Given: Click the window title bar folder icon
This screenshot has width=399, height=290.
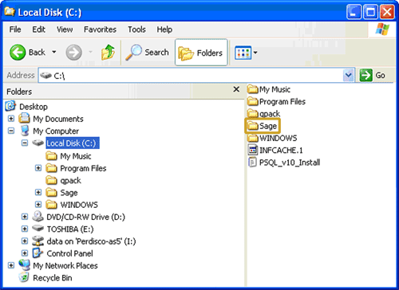Looking at the screenshot, I should point(10,12).
